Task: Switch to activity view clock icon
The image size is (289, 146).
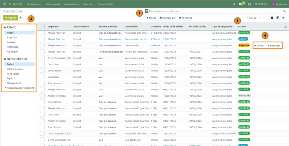Action: pyautogui.click(x=283, y=18)
